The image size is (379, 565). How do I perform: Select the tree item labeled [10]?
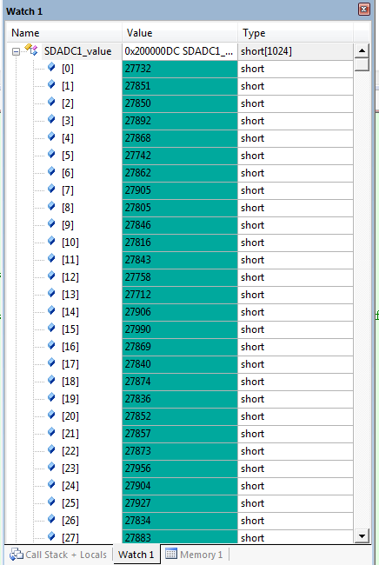pos(70,243)
